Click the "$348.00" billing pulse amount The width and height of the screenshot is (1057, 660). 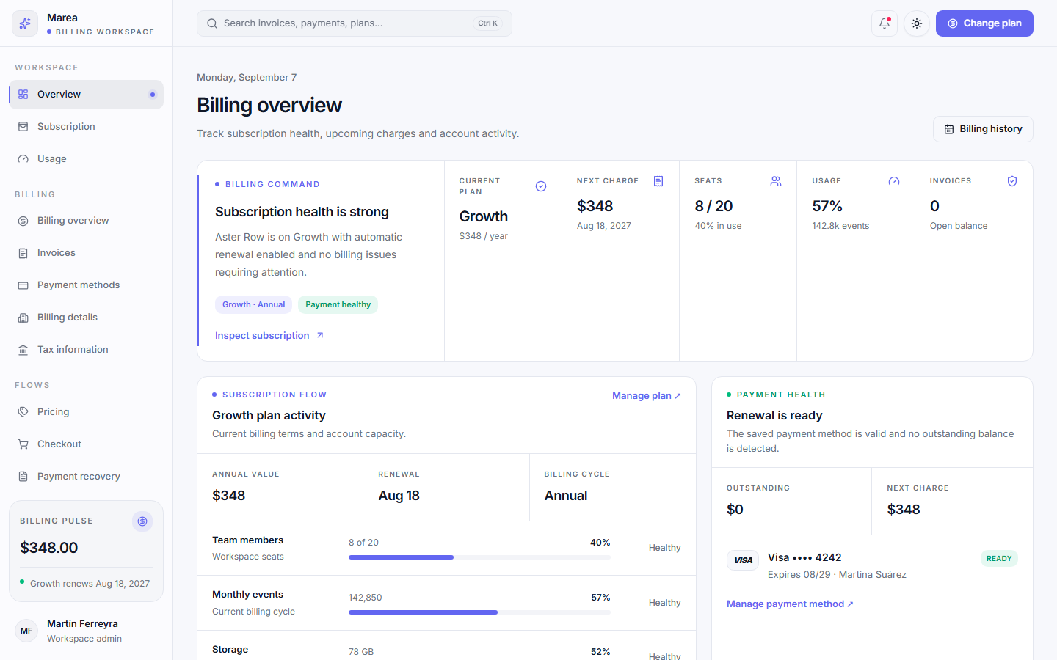click(49, 548)
